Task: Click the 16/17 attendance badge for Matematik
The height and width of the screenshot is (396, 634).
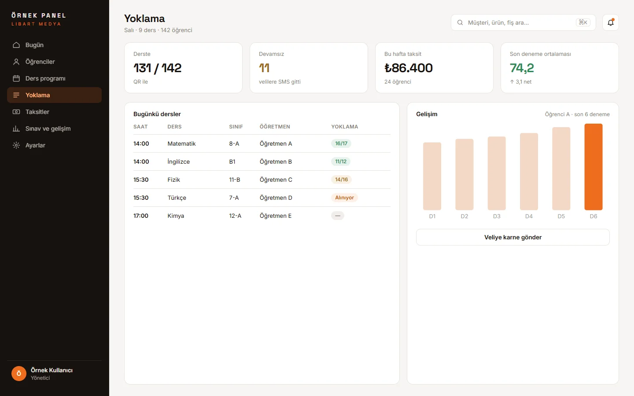Action: point(341,143)
